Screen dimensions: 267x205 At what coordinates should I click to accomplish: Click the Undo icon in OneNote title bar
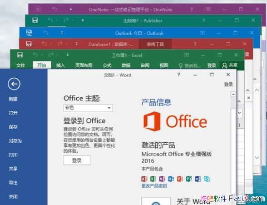54,9
